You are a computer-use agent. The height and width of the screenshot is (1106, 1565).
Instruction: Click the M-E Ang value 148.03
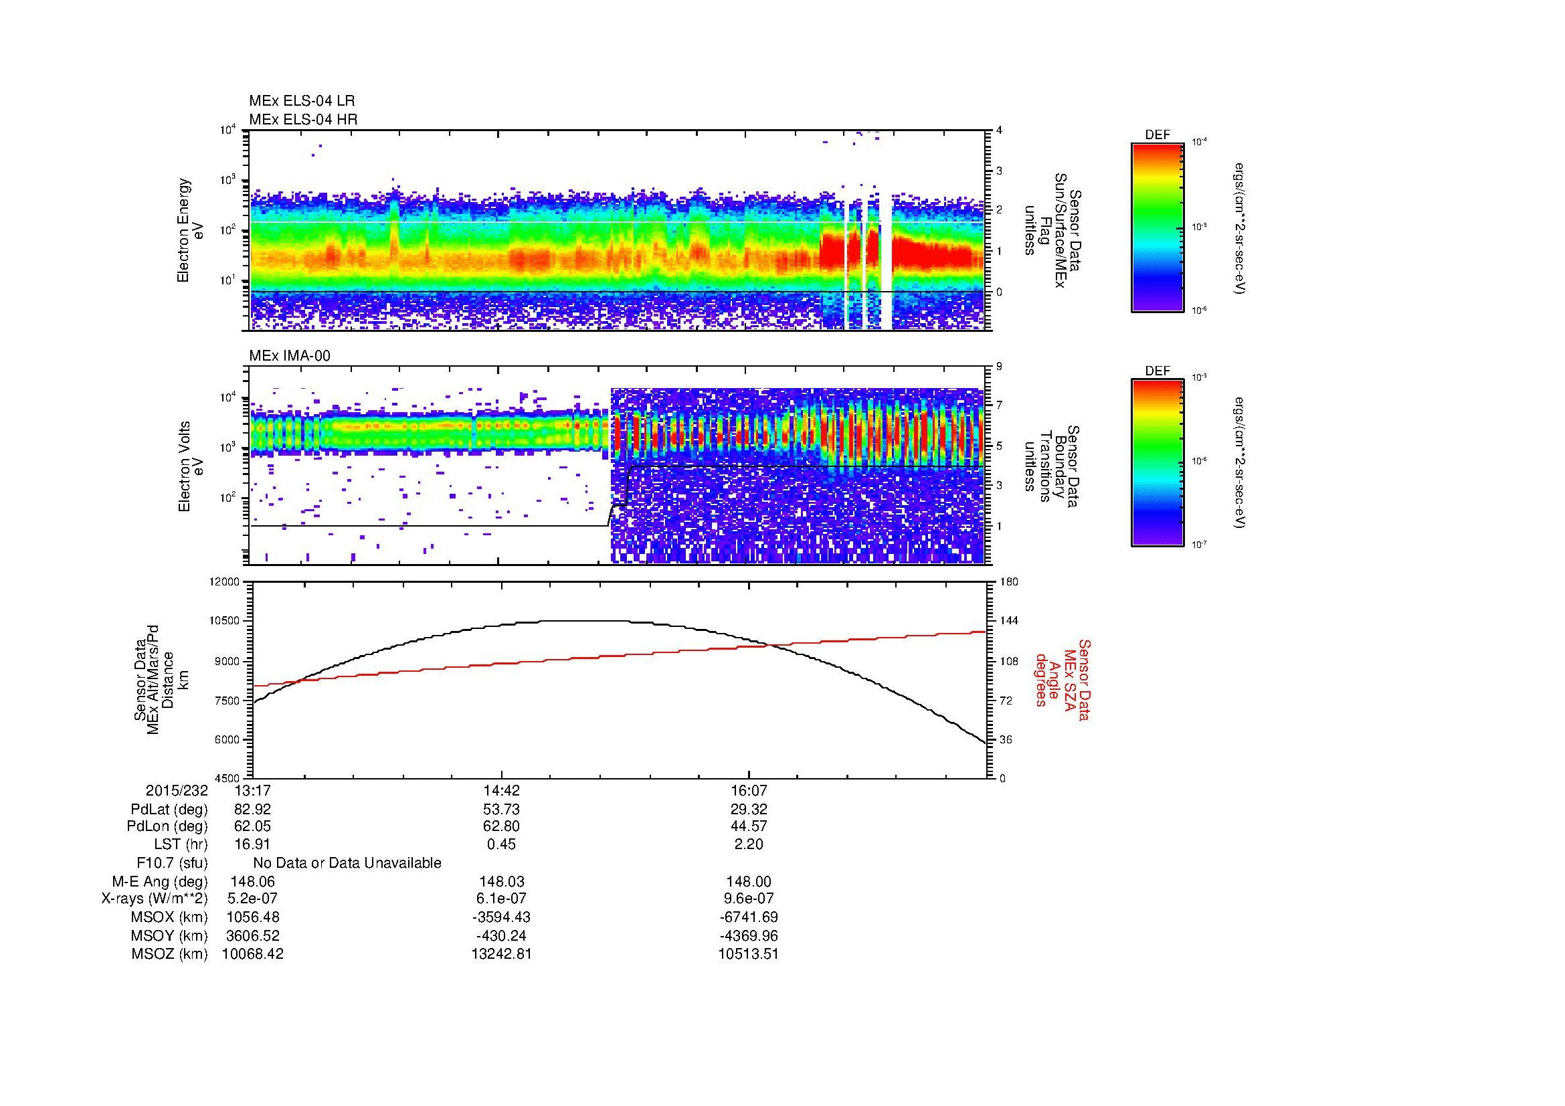pos(501,881)
